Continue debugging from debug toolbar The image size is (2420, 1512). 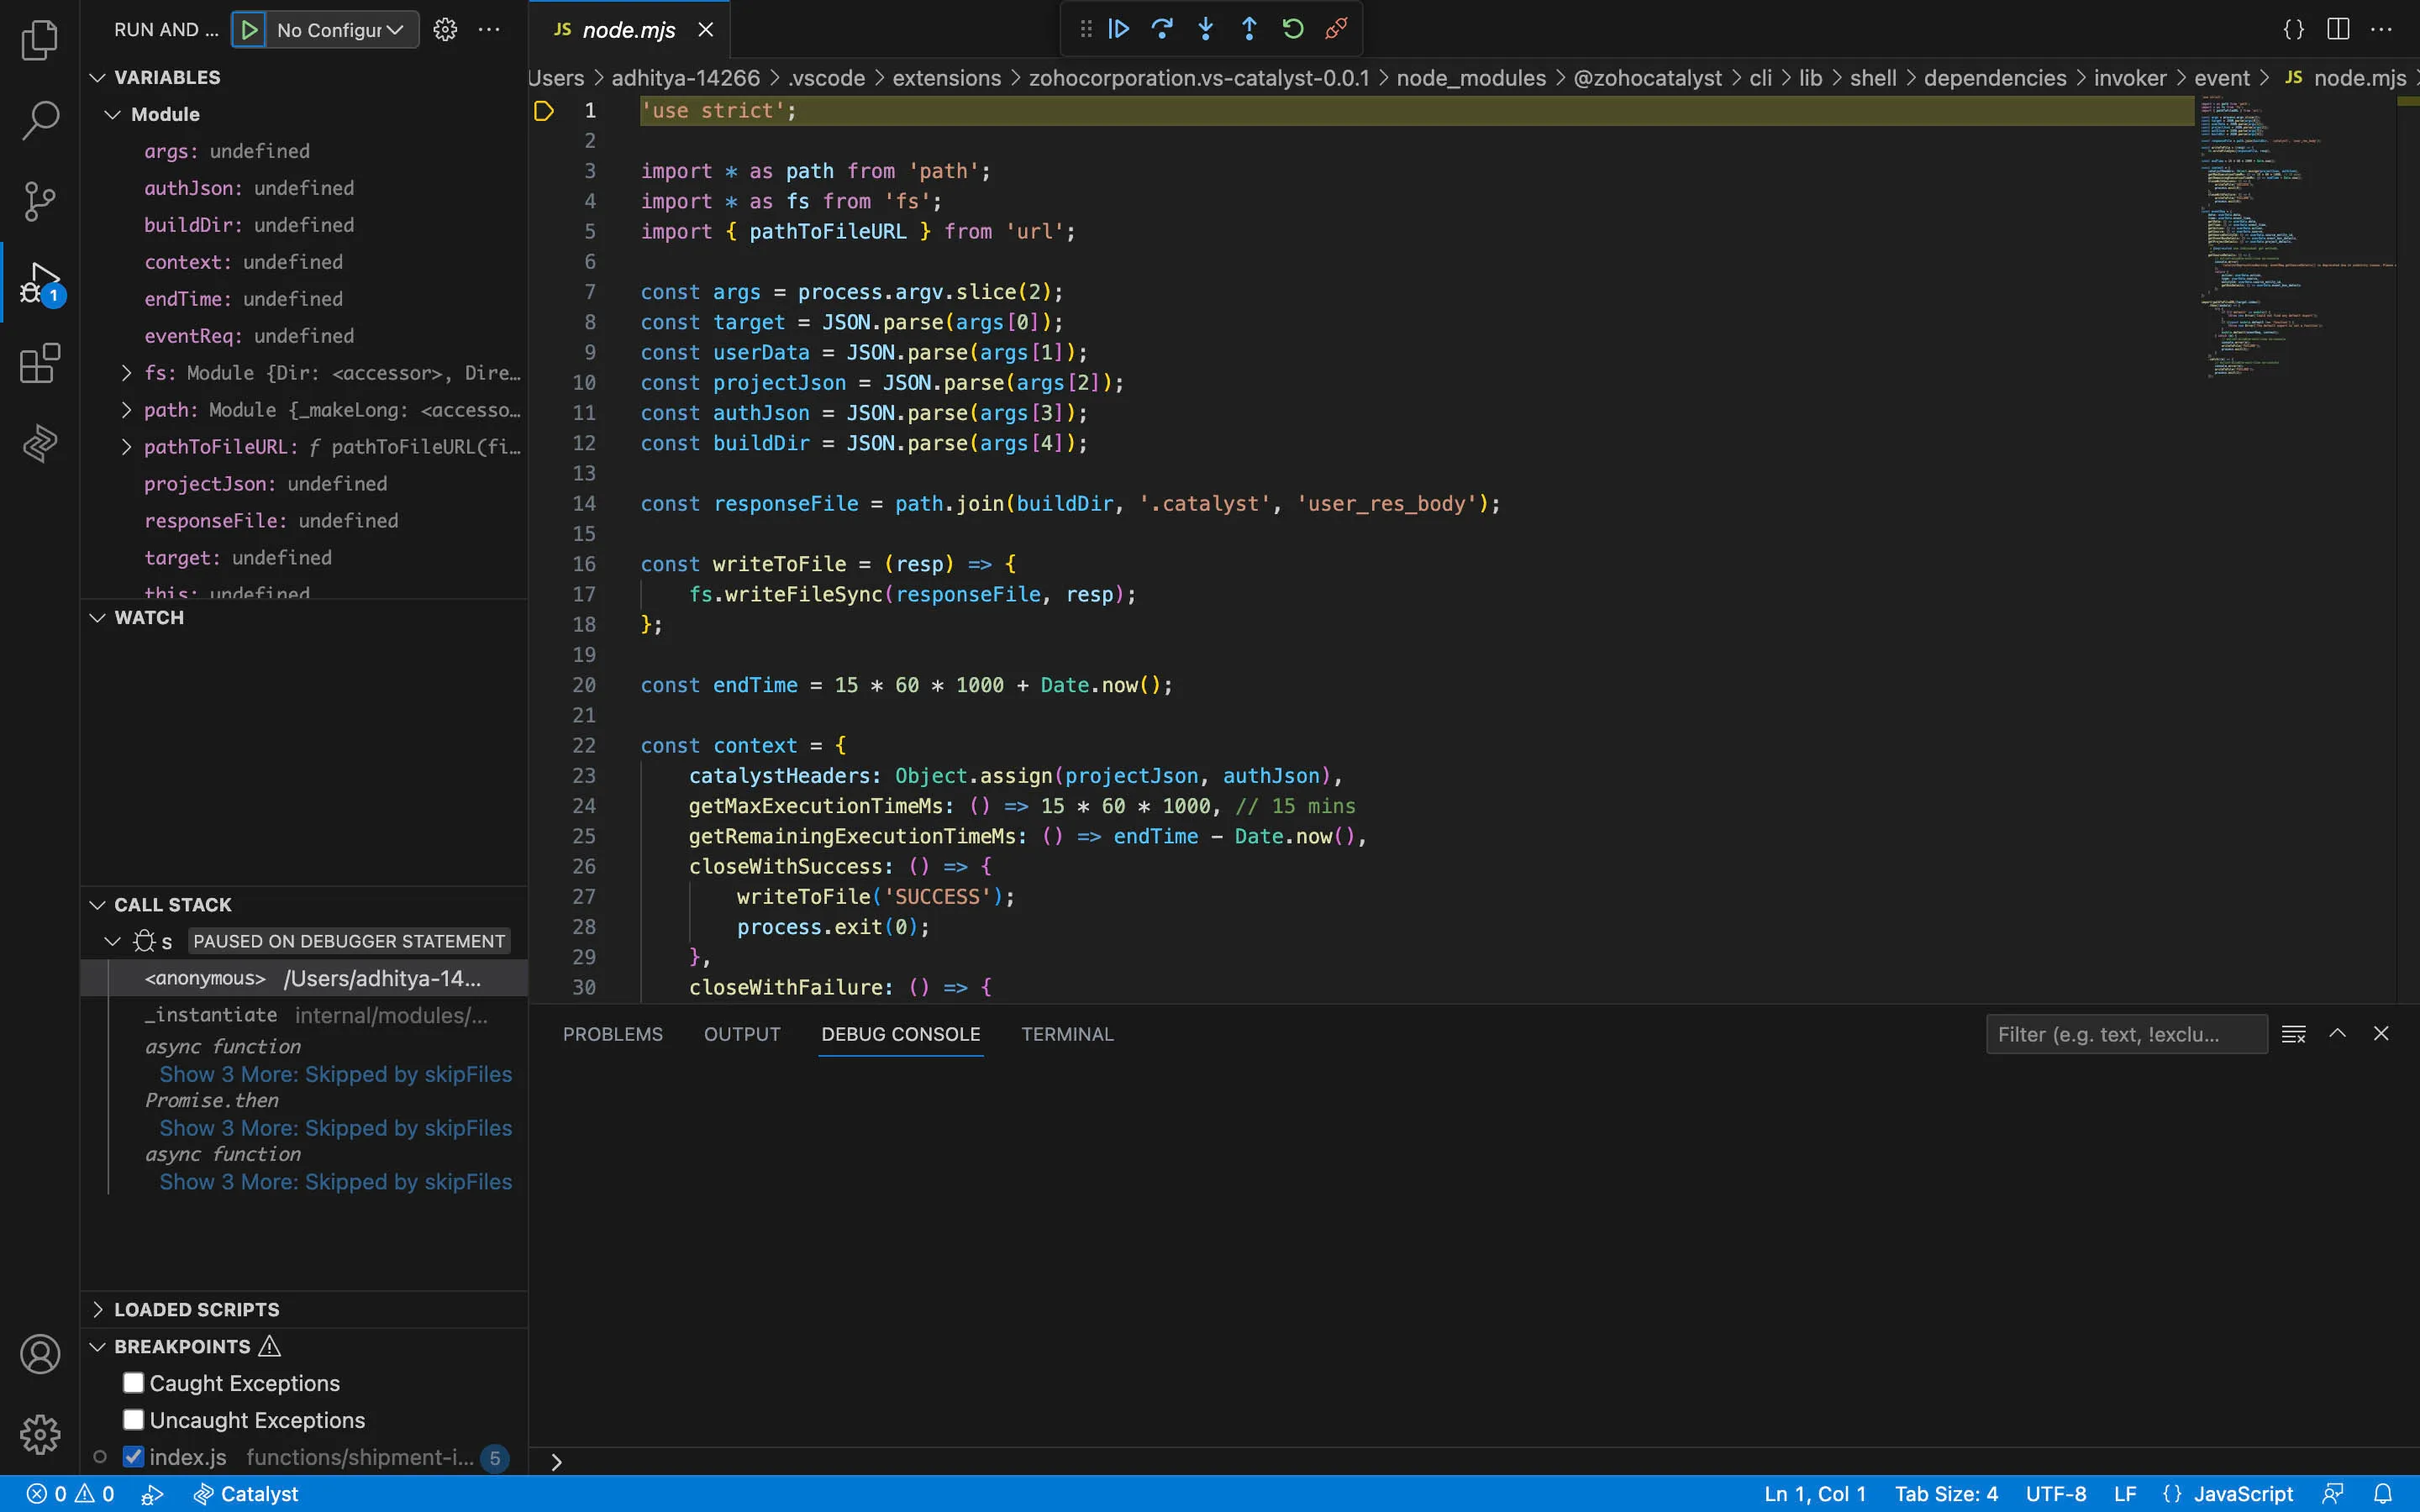pos(1119,29)
